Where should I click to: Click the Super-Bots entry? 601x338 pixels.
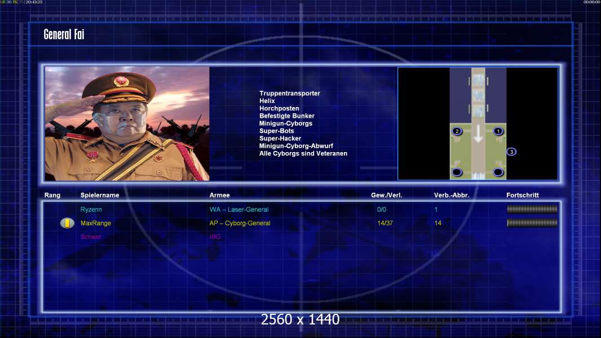coord(276,131)
